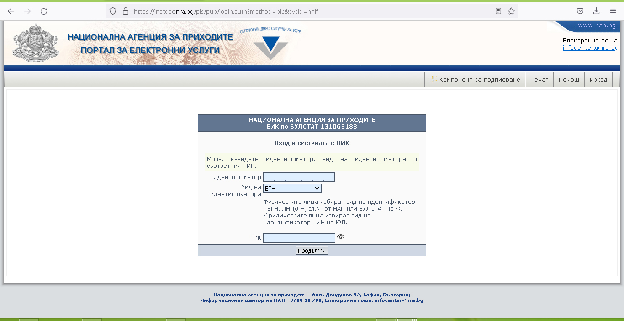This screenshot has width=624, height=321.
Task: Show the PIN with the eye icon
Action: [x=341, y=237]
